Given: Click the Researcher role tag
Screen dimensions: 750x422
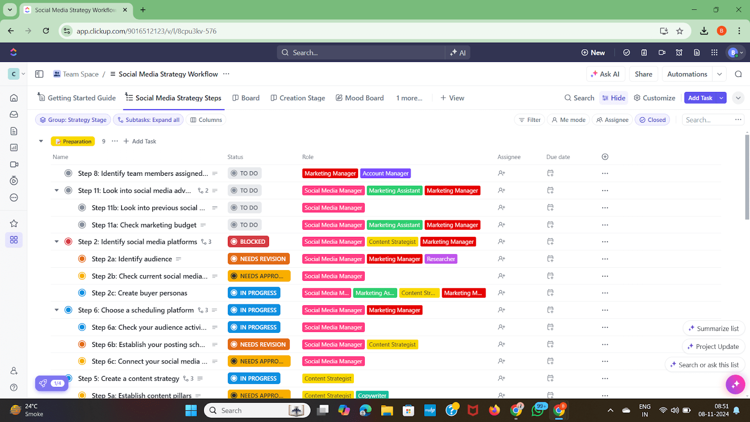Looking at the screenshot, I should [441, 259].
